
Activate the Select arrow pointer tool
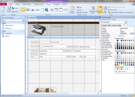tap(23, 10)
